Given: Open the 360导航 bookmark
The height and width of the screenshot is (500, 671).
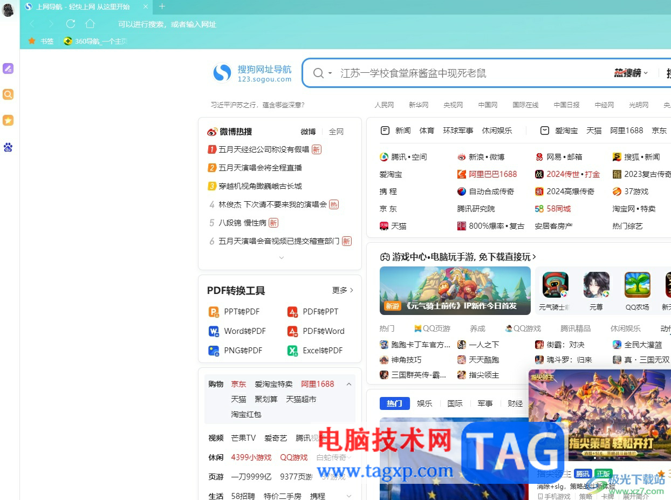Looking at the screenshot, I should point(95,41).
